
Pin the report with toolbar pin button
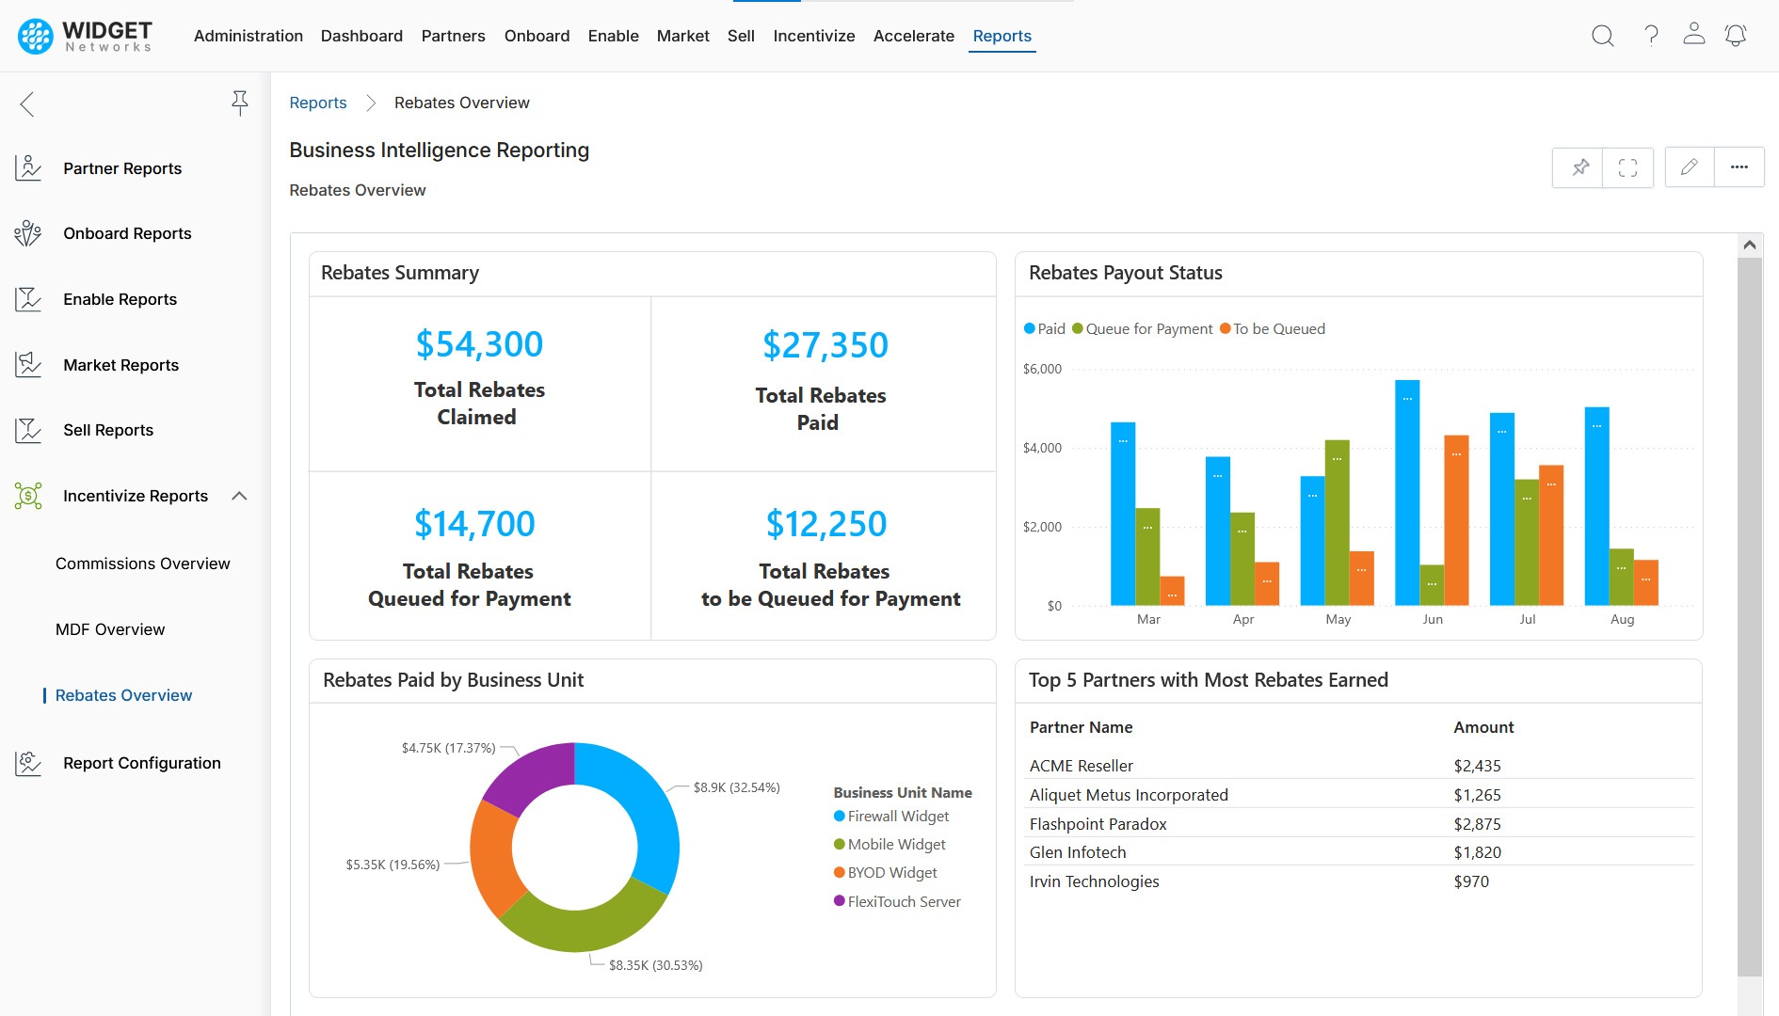click(1579, 167)
